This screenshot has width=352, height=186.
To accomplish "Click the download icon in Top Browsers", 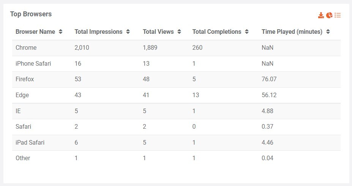I will [321, 15].
